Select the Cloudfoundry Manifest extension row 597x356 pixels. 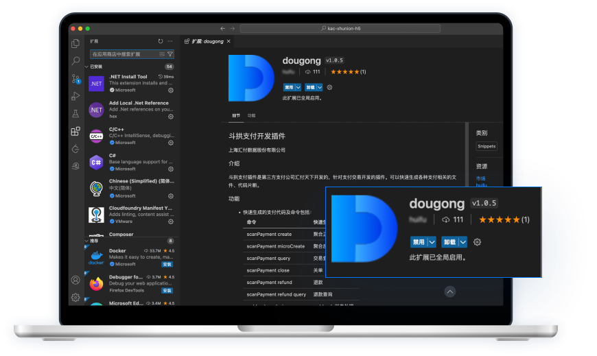point(132,215)
